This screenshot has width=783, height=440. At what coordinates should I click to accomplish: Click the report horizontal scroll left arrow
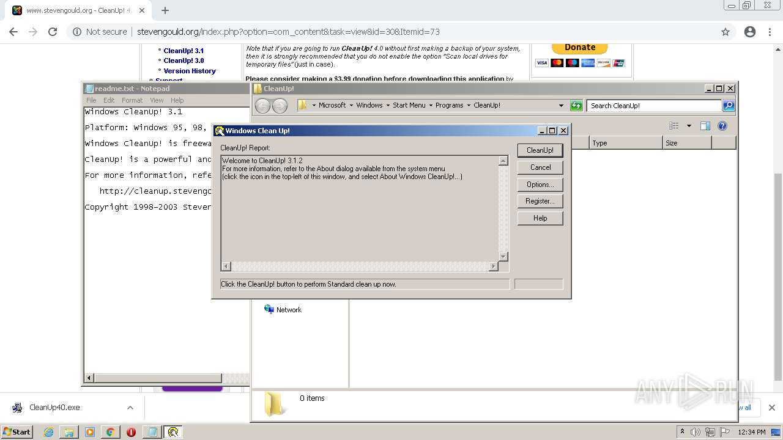(226, 266)
